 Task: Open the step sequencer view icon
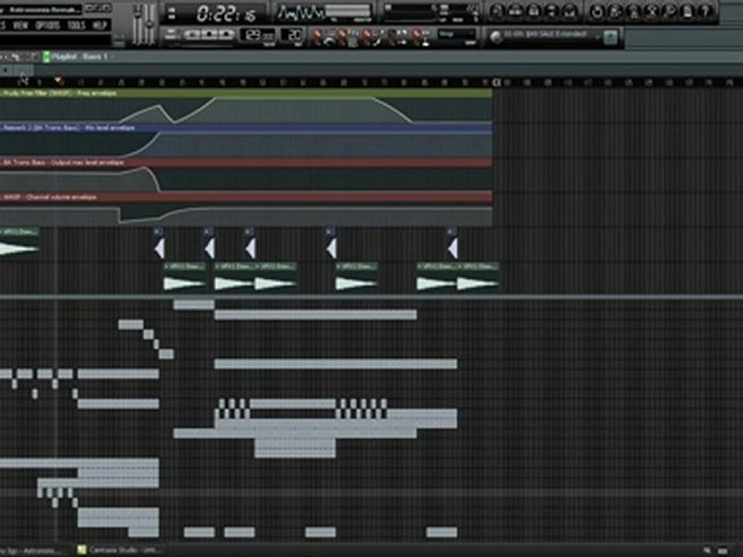pos(515,11)
